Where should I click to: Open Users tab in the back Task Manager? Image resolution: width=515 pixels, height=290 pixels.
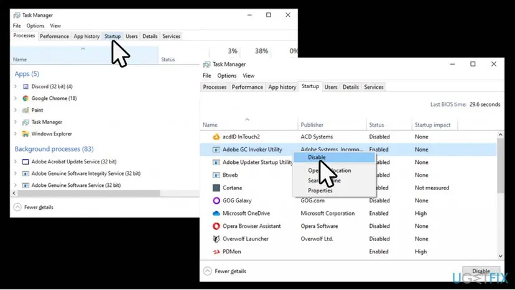[131, 37]
